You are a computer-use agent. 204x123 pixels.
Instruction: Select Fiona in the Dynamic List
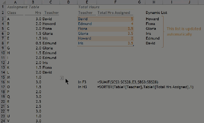150,24
